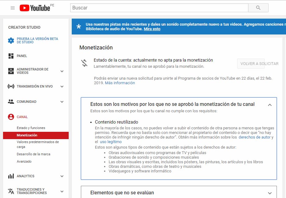Image resolution: width=286 pixels, height=198 pixels.
Task: Click the Comunidad people icon
Action: [11, 102]
